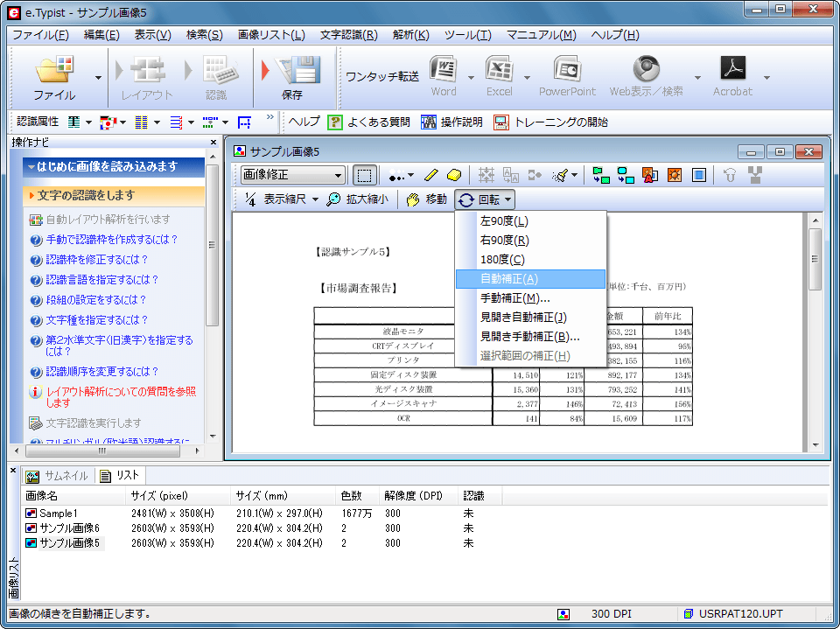The image size is (840, 629).
Task: Open the Excel transfer dropdown arrow
Action: pos(527,78)
